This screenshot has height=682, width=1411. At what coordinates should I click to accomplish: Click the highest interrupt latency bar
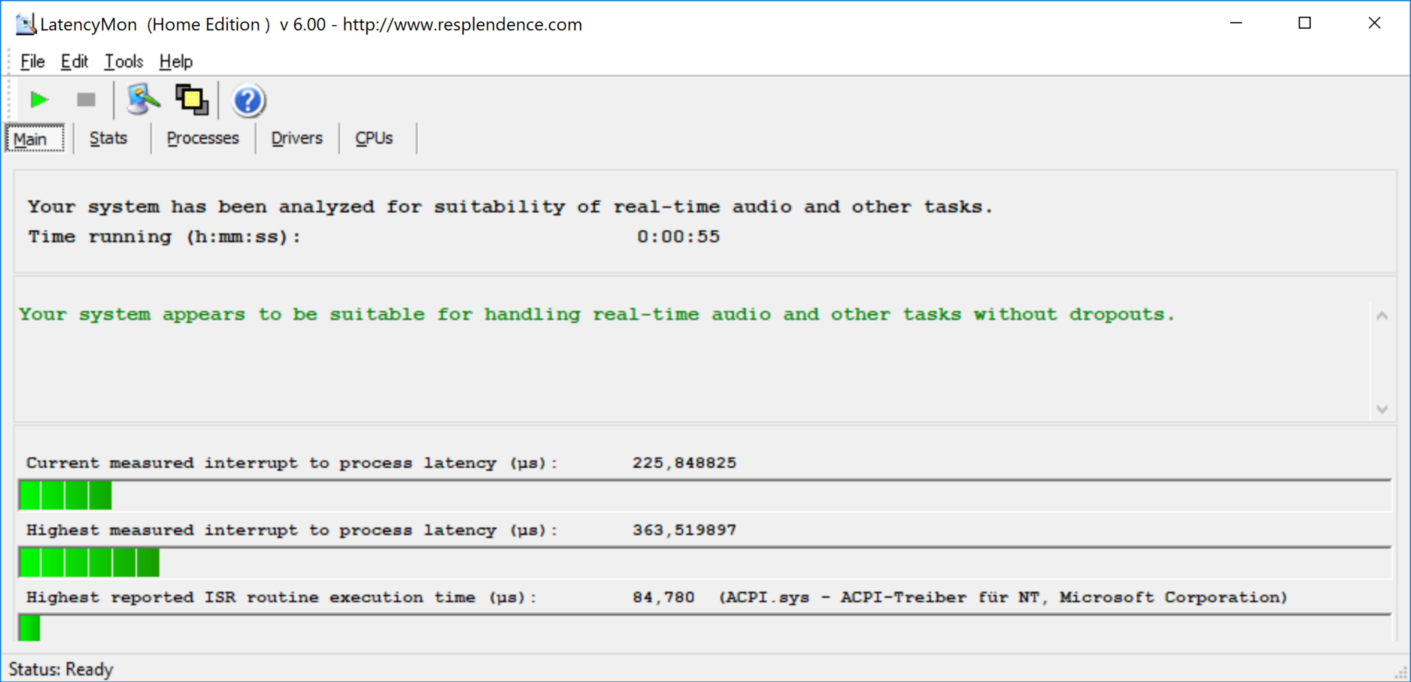click(705, 563)
